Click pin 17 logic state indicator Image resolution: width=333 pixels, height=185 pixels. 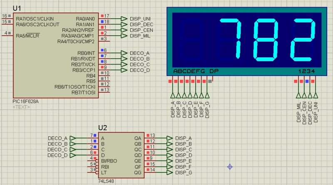pyautogui.click(x=102, y=16)
